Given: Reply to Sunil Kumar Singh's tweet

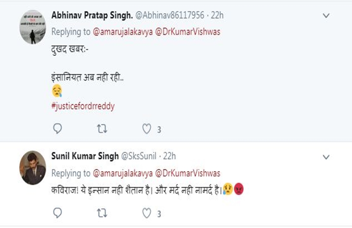Looking at the screenshot, I should click(58, 213).
